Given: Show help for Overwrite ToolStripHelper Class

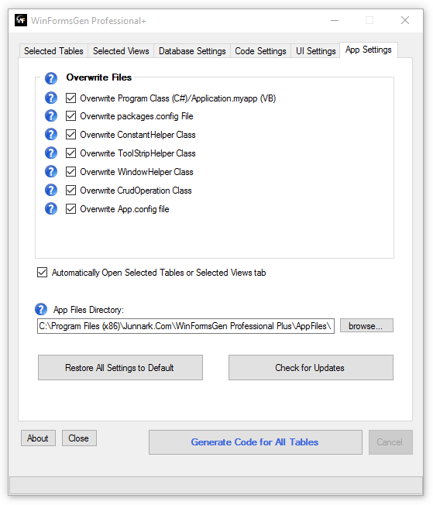Looking at the screenshot, I should point(51,153).
